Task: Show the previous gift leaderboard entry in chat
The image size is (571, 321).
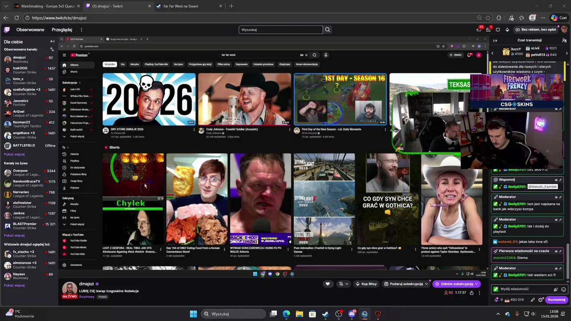Action: pyautogui.click(x=492, y=53)
